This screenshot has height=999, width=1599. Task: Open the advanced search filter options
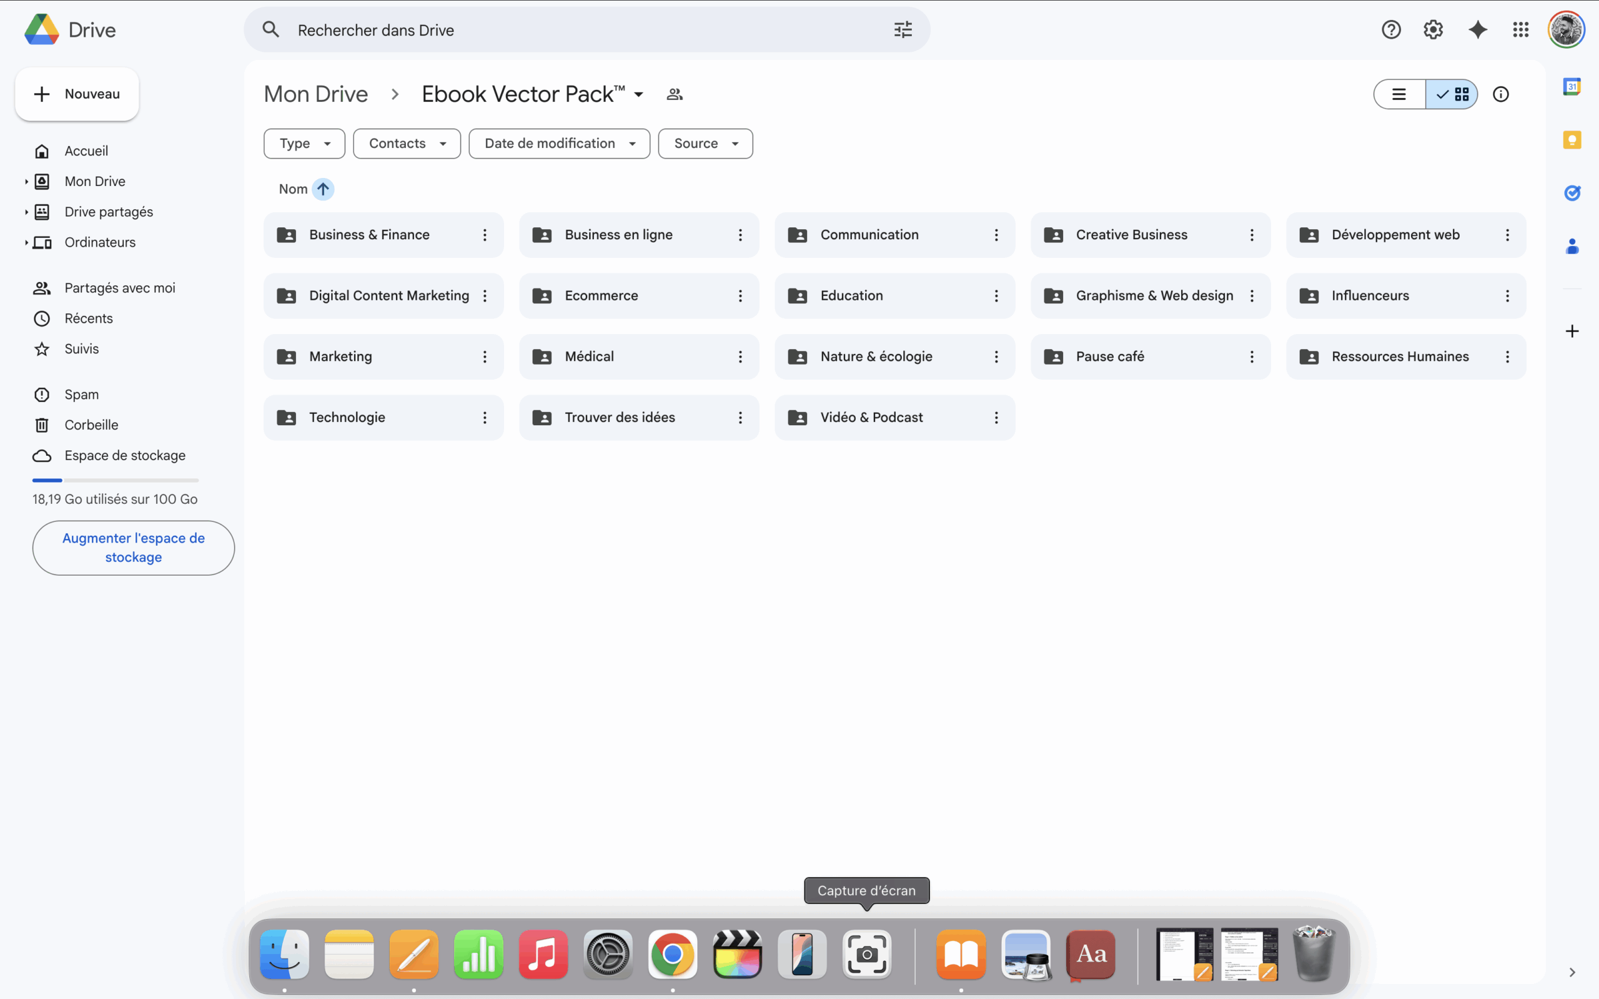point(903,30)
